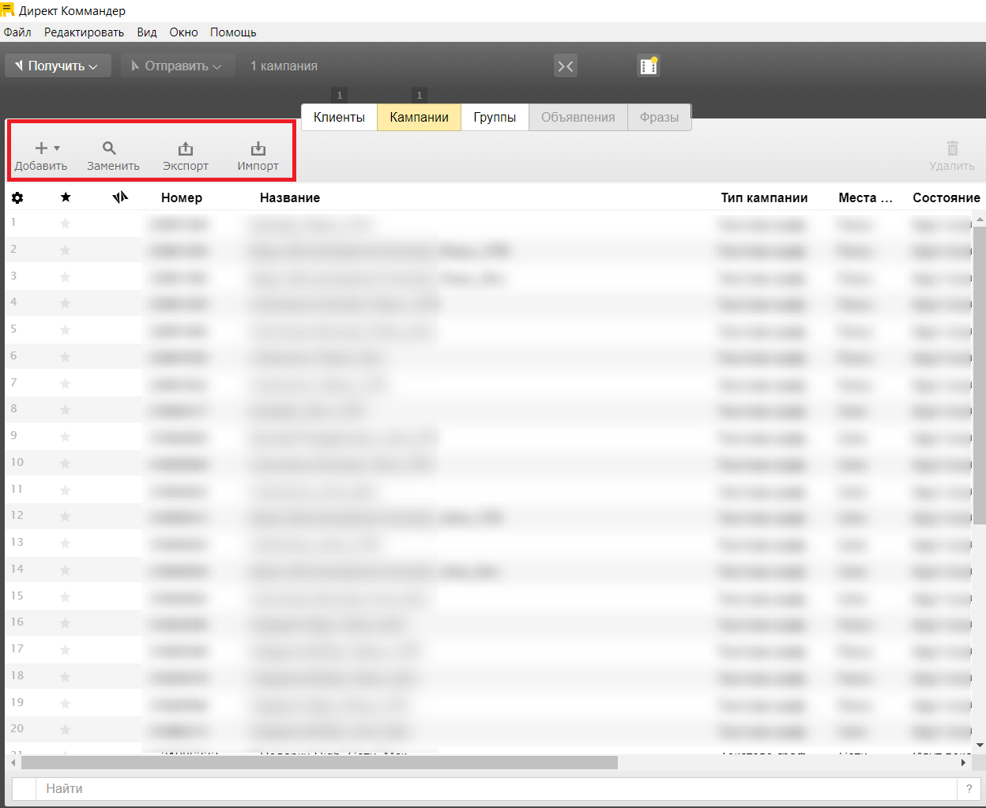This screenshot has height=808, width=986.
Task: Switch to the Клиенты tab
Action: coord(339,117)
